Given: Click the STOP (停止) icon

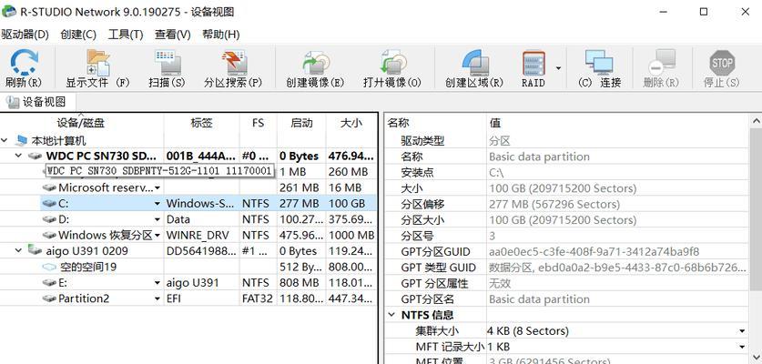Looking at the screenshot, I should [x=722, y=69].
